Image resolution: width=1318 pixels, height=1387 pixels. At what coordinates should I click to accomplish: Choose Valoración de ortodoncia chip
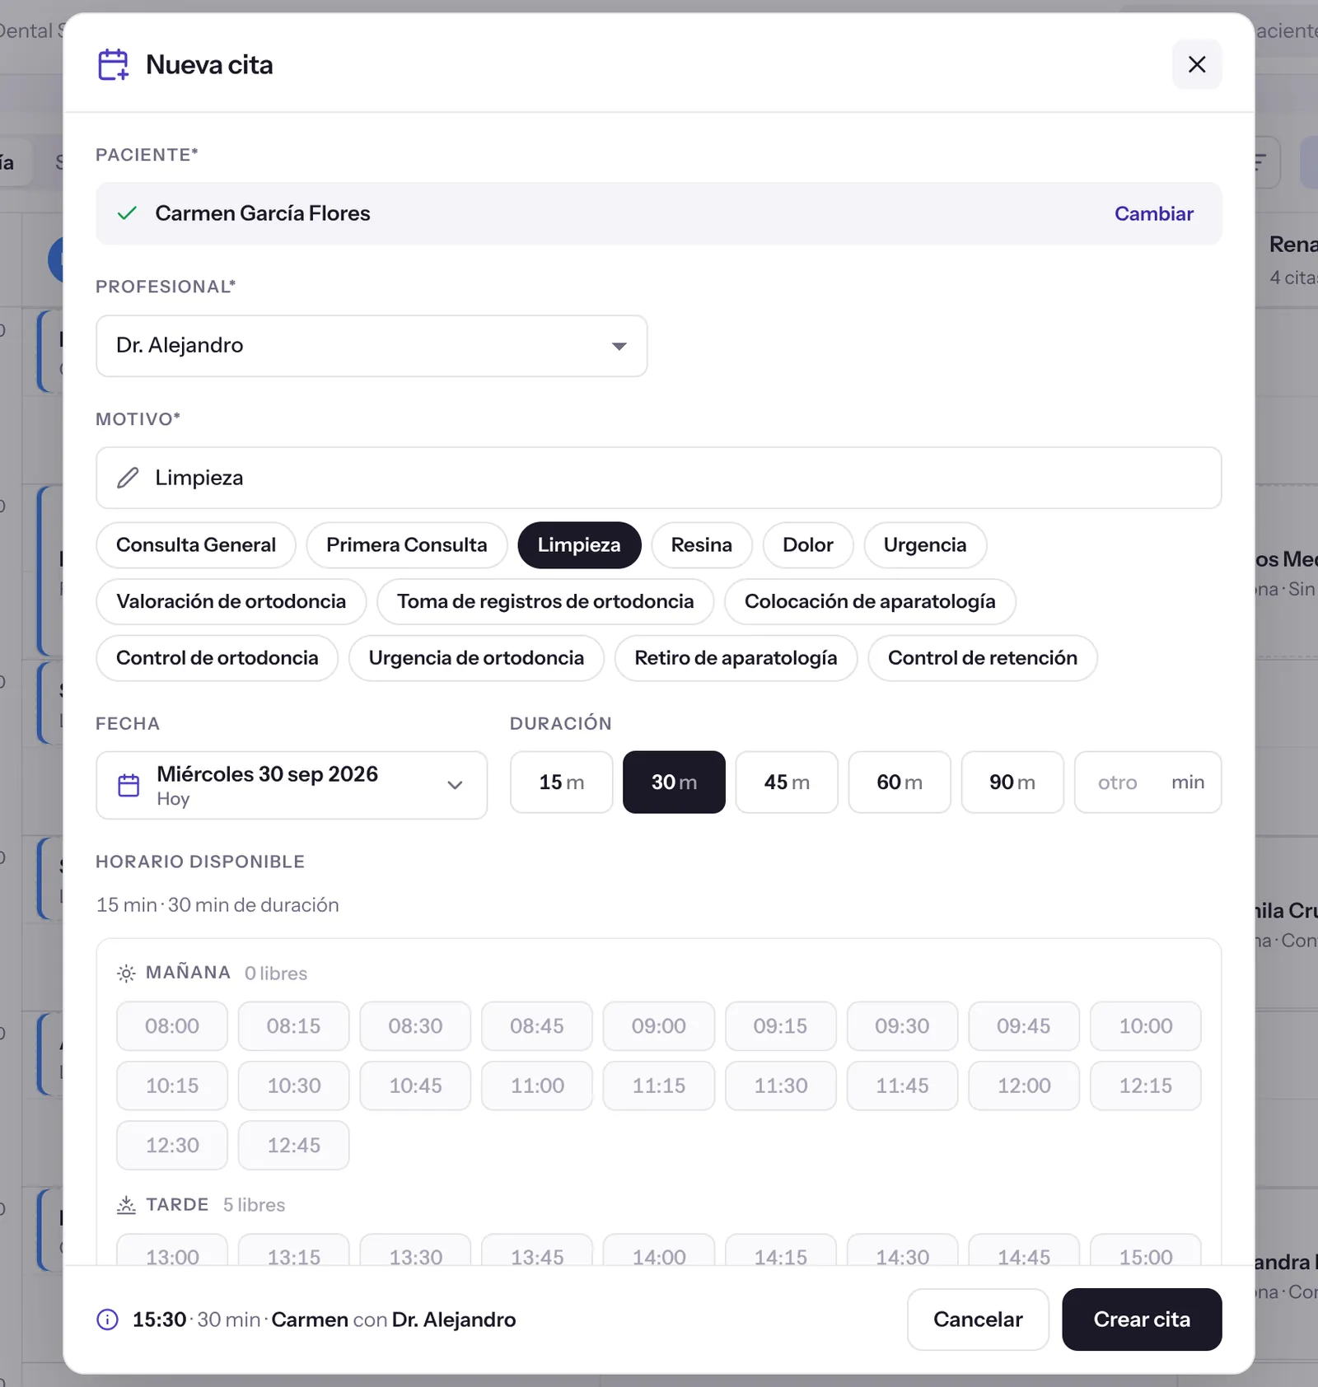tap(231, 602)
